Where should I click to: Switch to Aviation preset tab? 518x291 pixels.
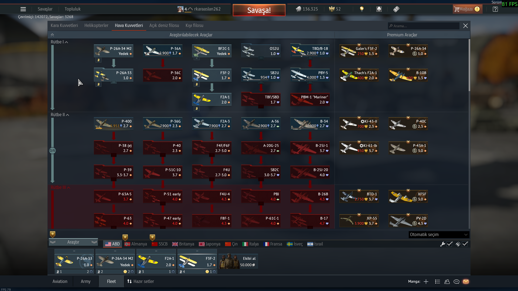click(60, 282)
